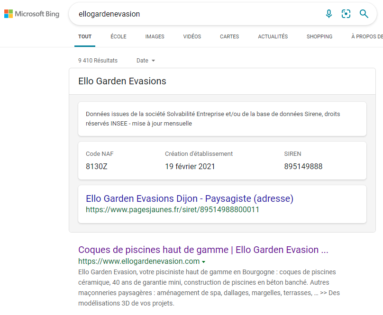Open visual search camera icon
This screenshot has width=383, height=315.
[346, 14]
